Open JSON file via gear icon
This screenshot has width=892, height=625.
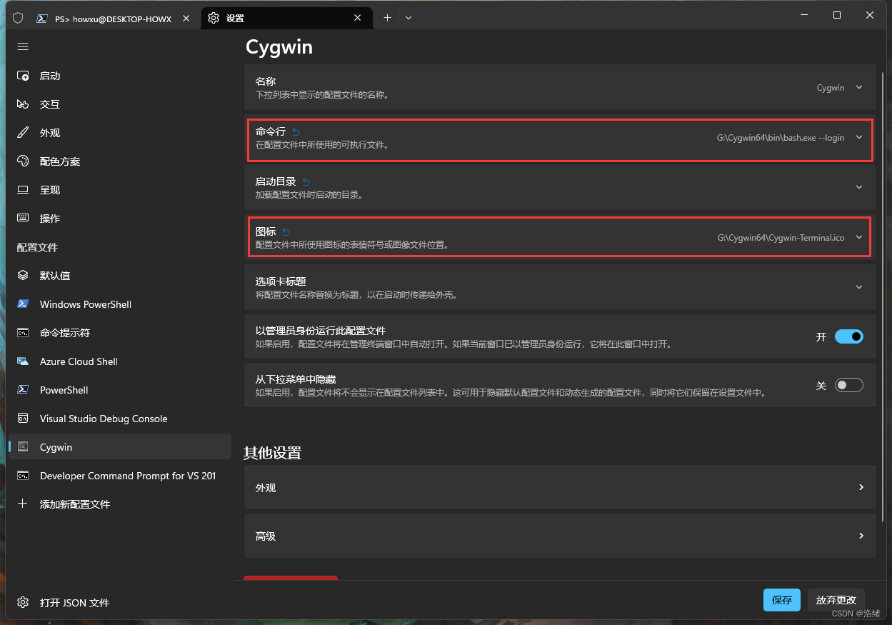coord(23,602)
